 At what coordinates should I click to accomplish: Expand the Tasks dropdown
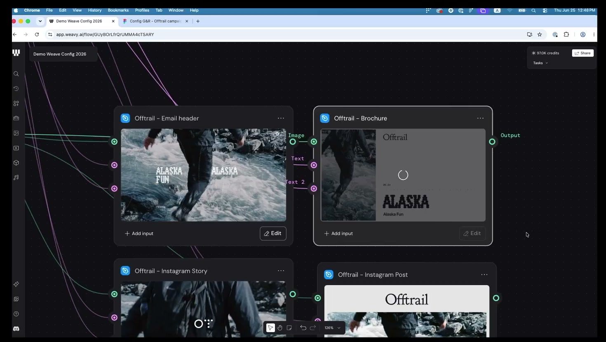540,63
